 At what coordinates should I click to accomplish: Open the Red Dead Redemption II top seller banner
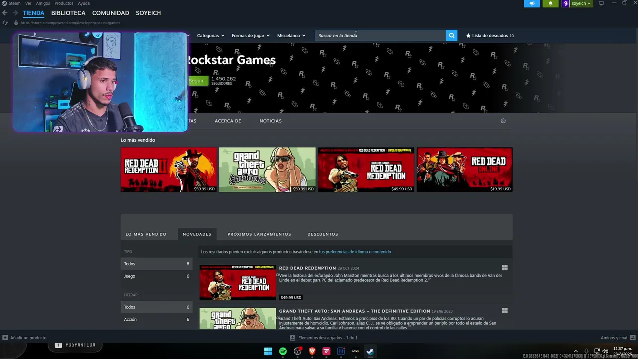(168, 170)
